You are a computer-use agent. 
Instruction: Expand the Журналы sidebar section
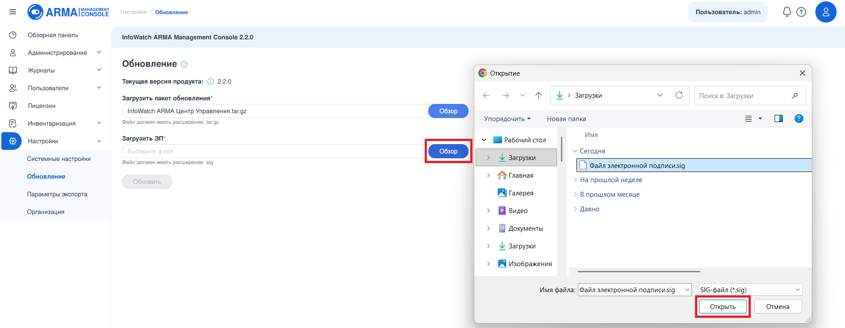(x=99, y=70)
